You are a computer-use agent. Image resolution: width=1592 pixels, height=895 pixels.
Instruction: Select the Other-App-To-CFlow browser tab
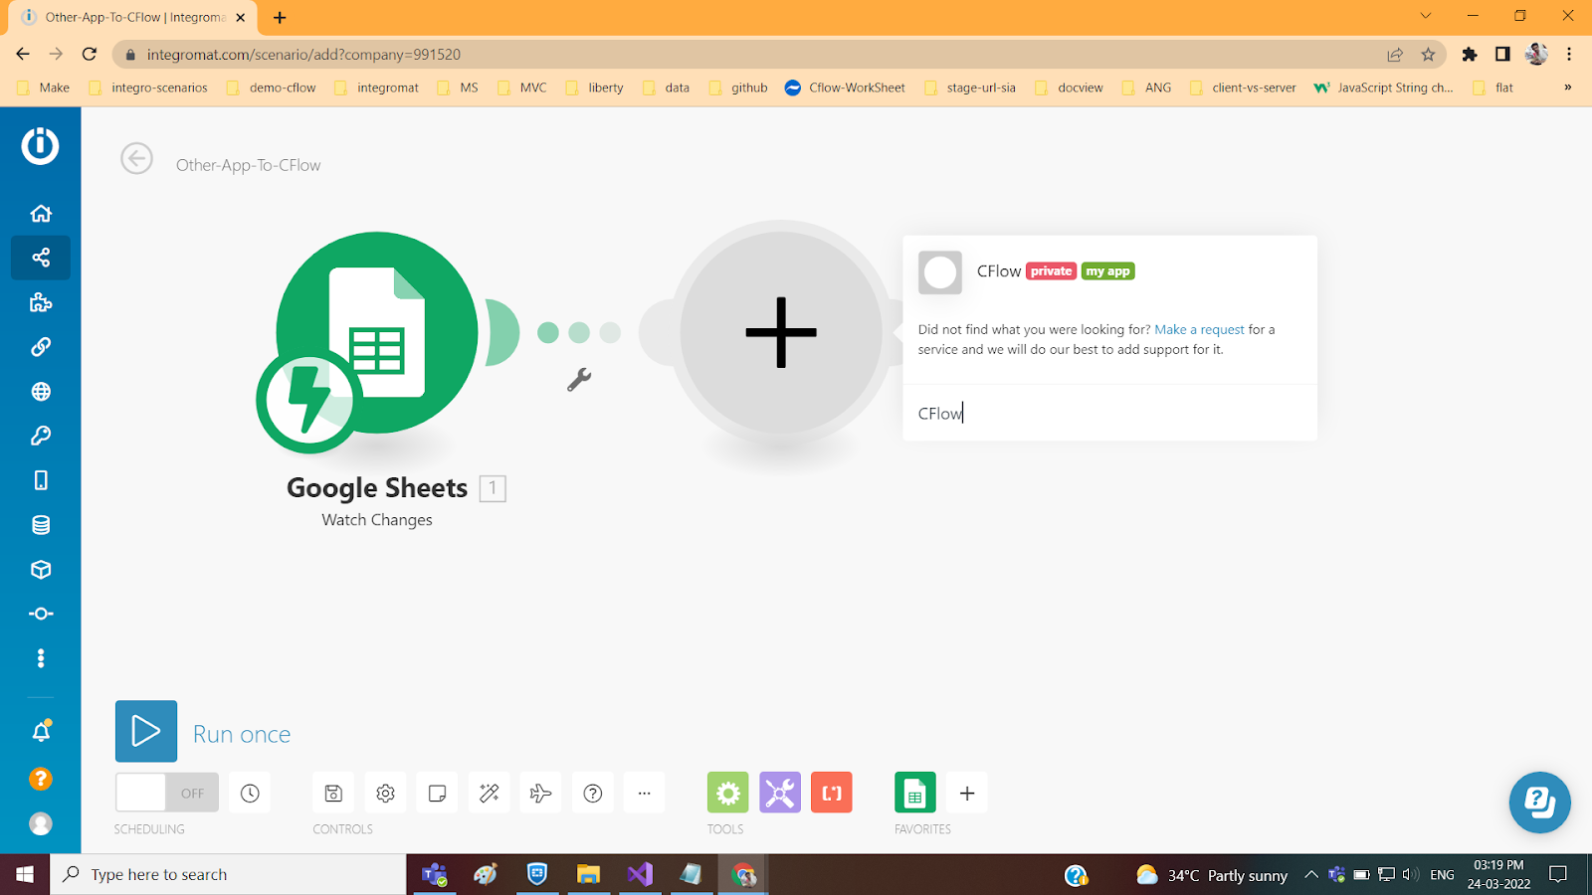pyautogui.click(x=133, y=18)
